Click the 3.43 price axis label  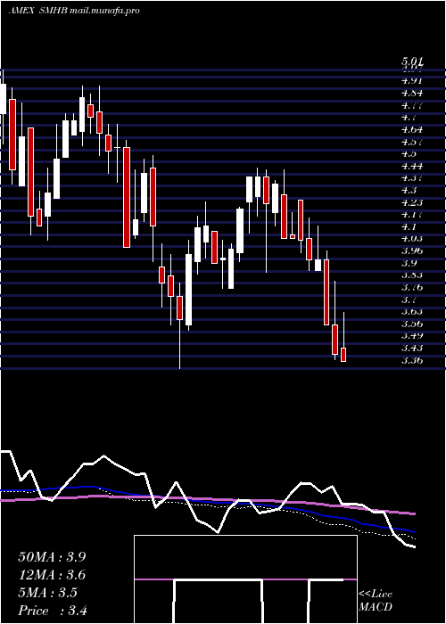click(412, 349)
